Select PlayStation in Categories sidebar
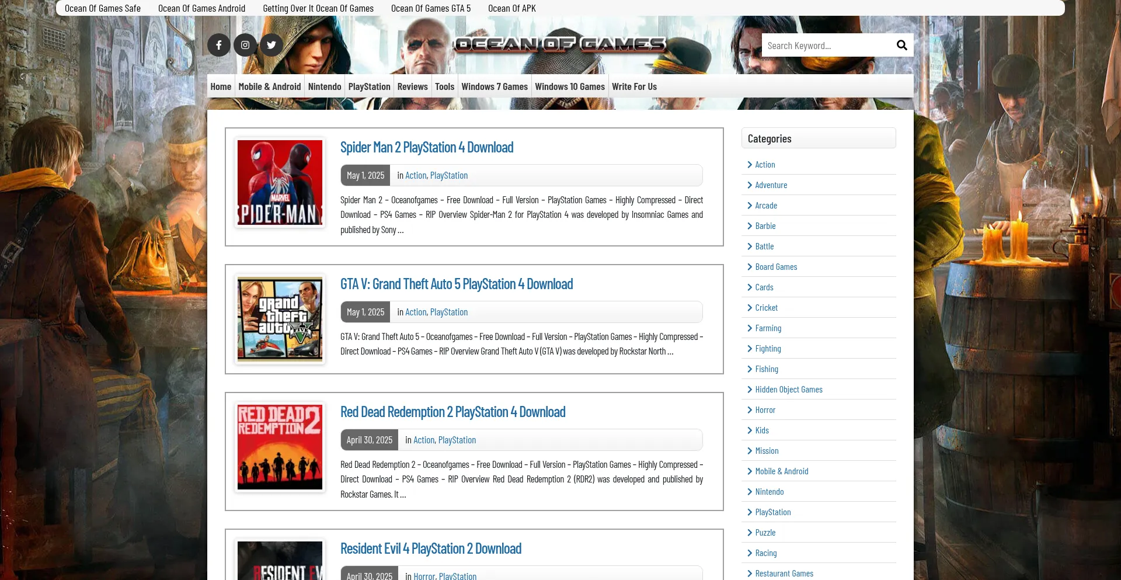 [x=773, y=512]
